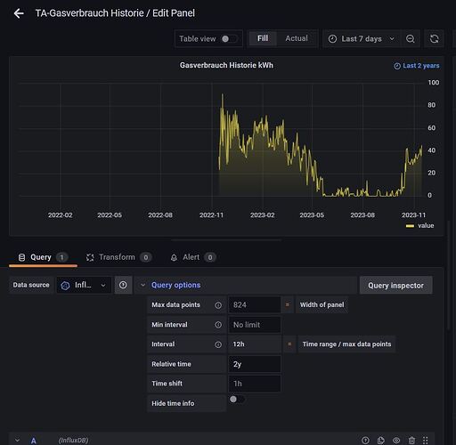Open the InfluxDB data source dropdown
The width and height of the screenshot is (456, 445).
pyautogui.click(x=84, y=285)
